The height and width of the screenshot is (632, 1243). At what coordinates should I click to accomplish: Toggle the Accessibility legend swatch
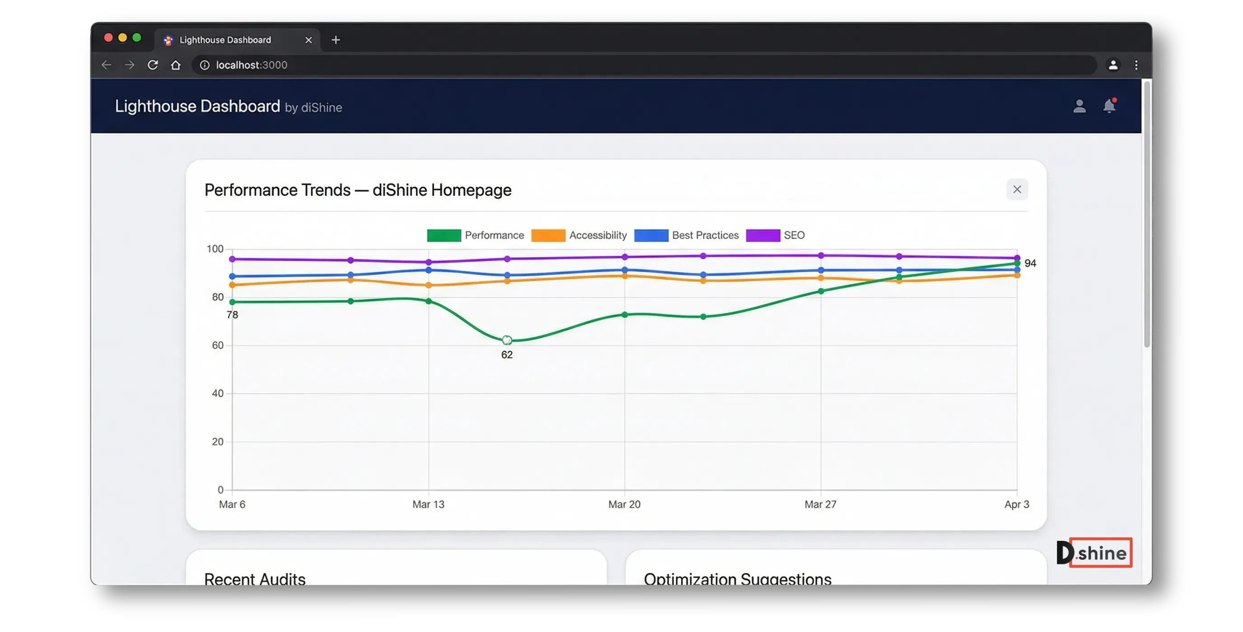pyautogui.click(x=548, y=236)
